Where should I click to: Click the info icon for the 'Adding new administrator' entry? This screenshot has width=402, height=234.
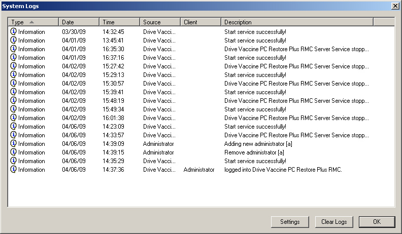tap(14, 143)
